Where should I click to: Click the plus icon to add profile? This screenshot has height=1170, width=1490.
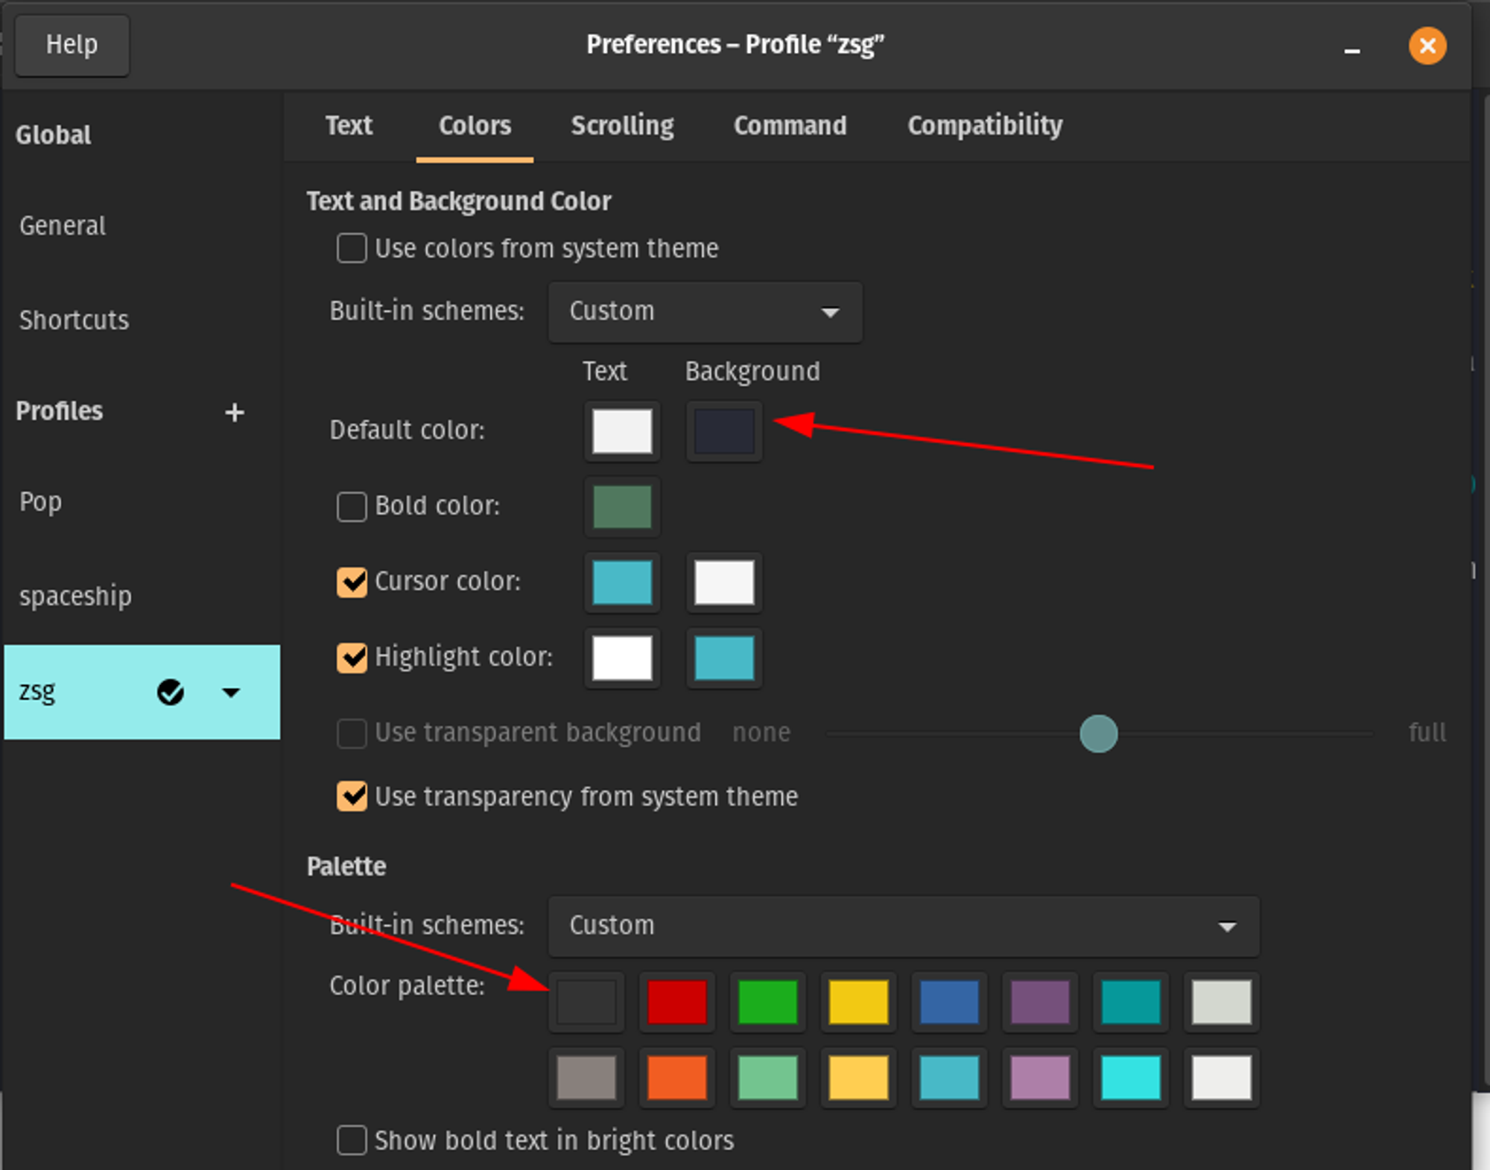coord(235,413)
